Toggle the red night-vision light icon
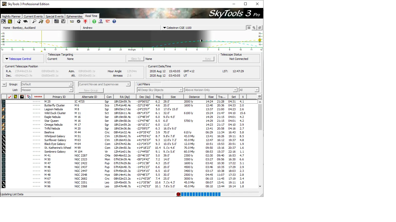The image size is (396, 222). pos(85,22)
